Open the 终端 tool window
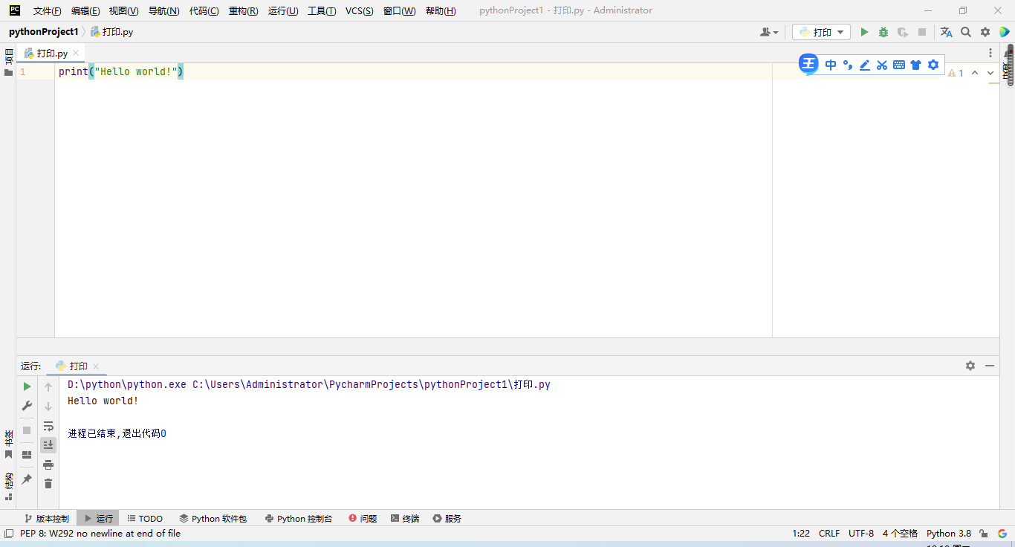This screenshot has width=1015, height=547. click(405, 519)
